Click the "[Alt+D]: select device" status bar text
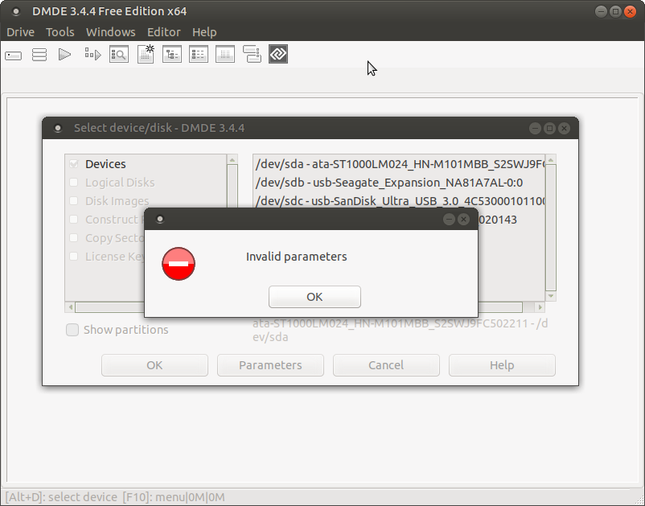 61,497
